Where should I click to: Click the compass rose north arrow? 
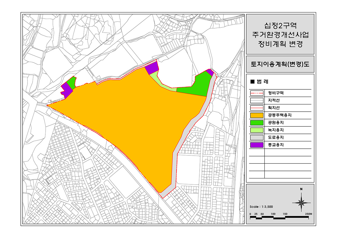click(301, 202)
